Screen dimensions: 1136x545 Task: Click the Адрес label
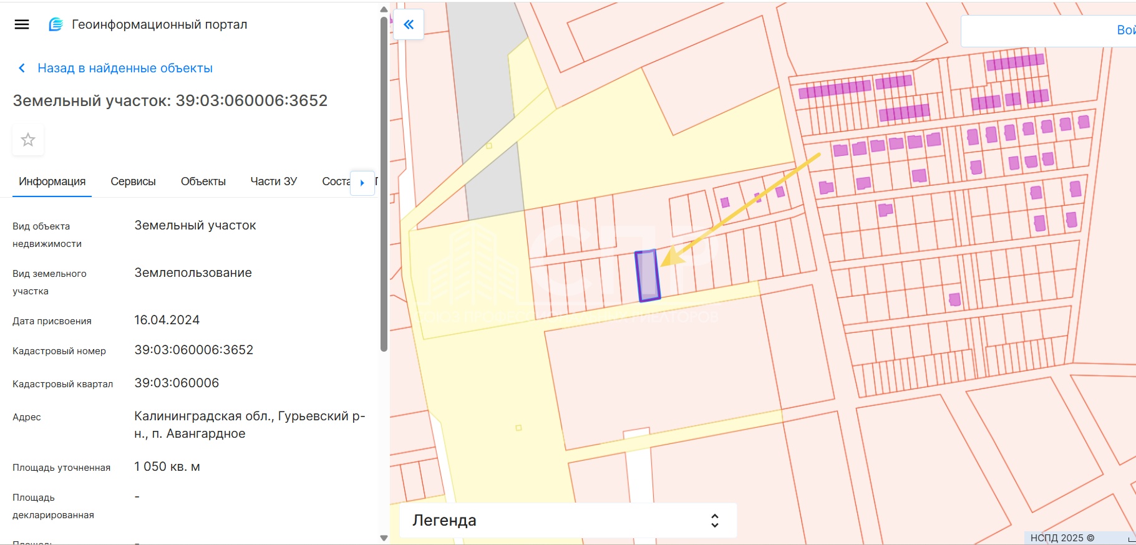27,417
